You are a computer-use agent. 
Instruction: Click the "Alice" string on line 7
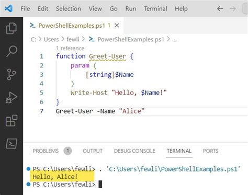pos(132,111)
